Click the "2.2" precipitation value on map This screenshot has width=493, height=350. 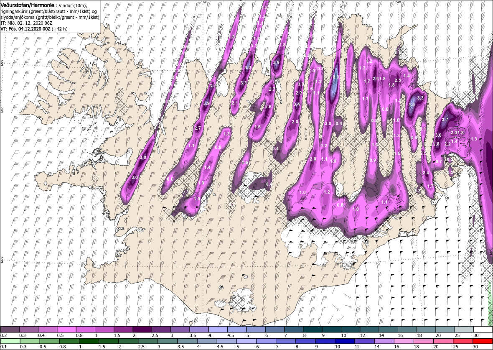point(448,144)
